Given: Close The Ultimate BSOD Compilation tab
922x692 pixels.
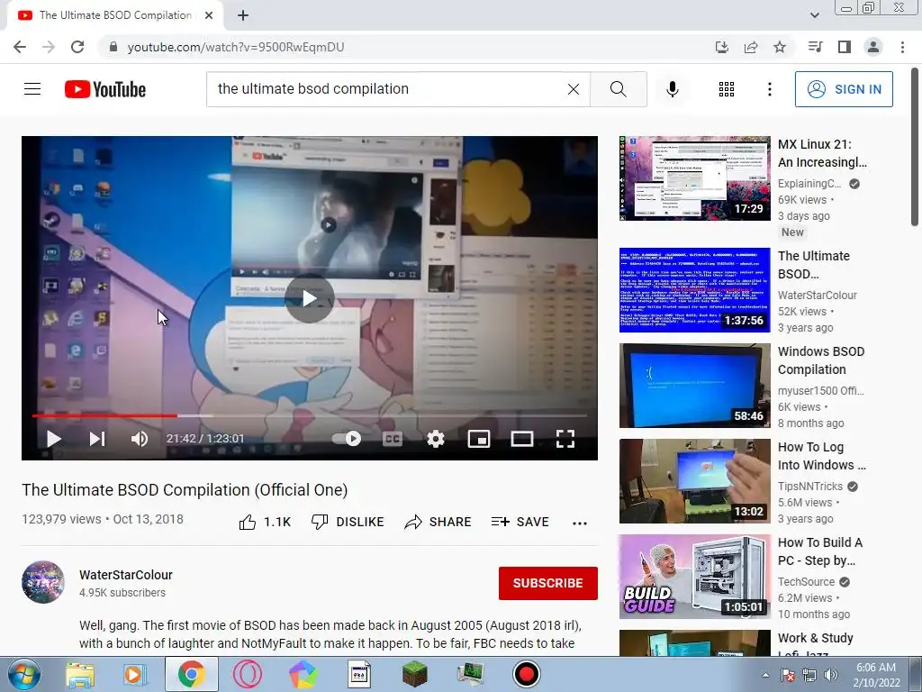Looking at the screenshot, I should click(x=209, y=15).
